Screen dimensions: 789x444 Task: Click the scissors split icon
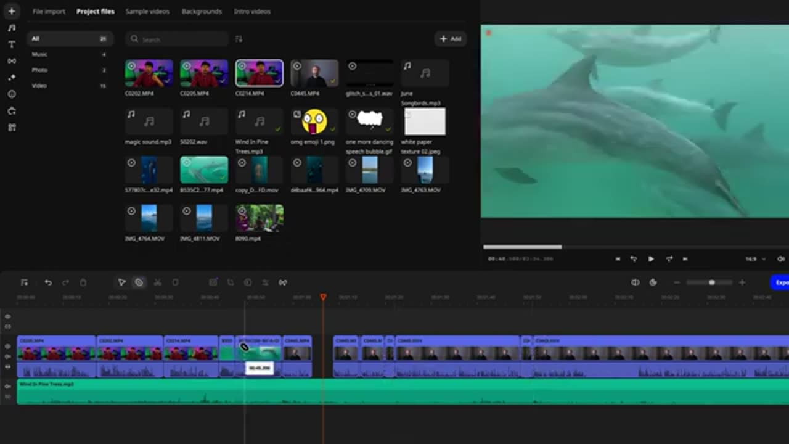pos(158,282)
